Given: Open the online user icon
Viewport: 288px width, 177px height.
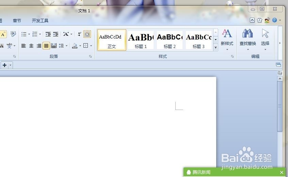Looking at the screenshot, I should click(x=267, y=20).
